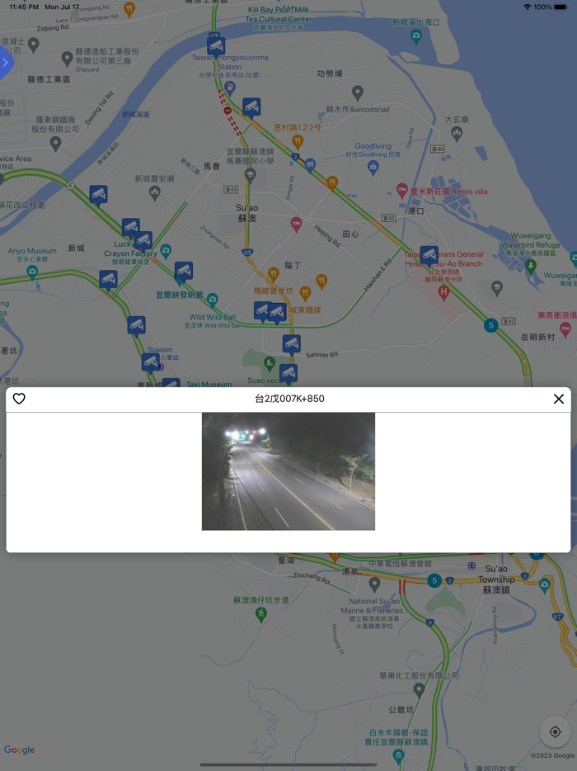Tap the Heping Rd street label
This screenshot has width=577, height=771.
pyautogui.click(x=327, y=236)
